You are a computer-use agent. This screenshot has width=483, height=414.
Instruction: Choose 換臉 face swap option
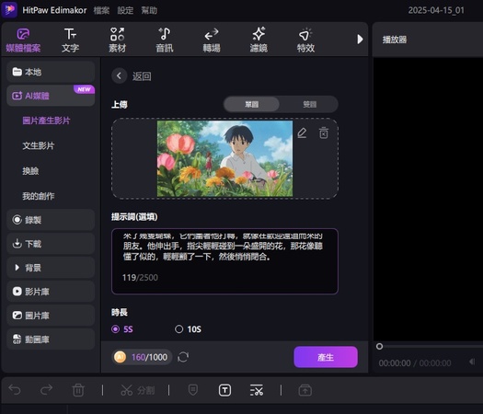(30, 171)
